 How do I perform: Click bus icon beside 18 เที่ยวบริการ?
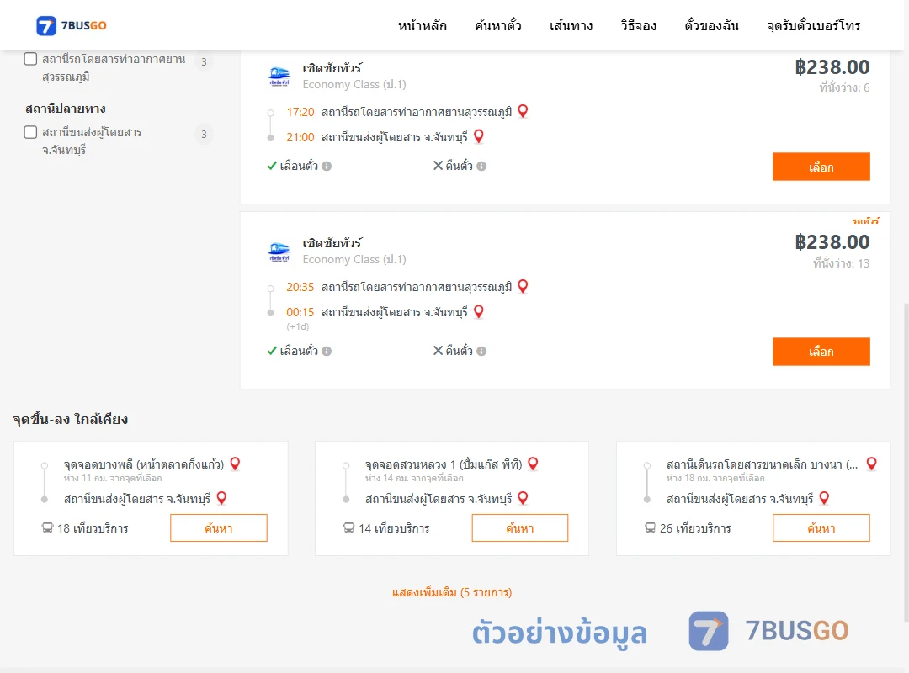[47, 528]
